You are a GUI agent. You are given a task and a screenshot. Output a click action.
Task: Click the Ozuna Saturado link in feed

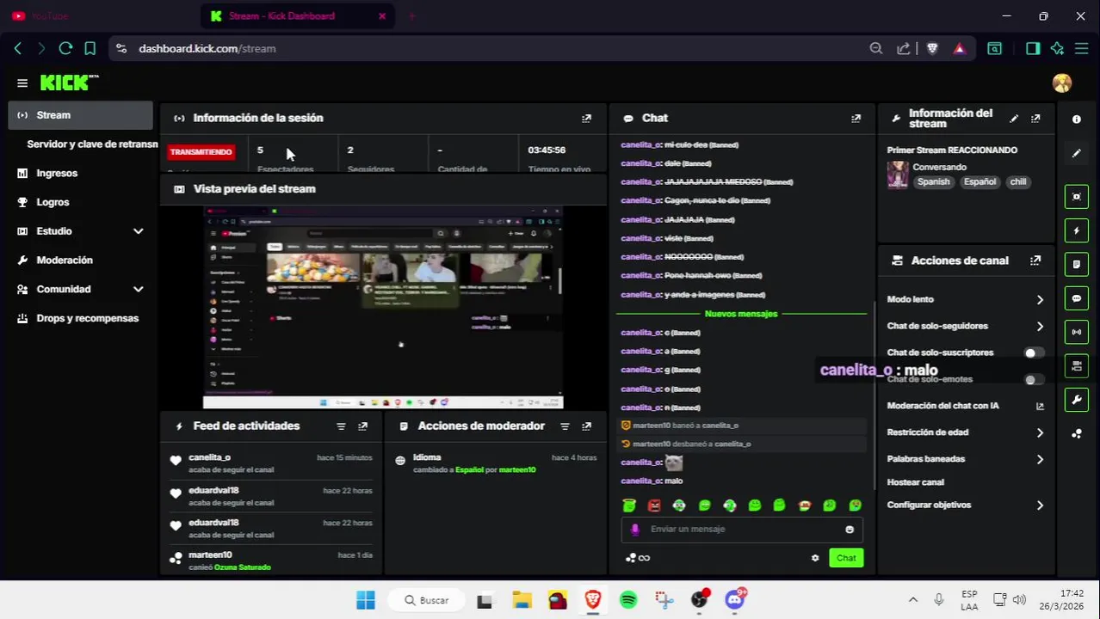[x=243, y=567]
